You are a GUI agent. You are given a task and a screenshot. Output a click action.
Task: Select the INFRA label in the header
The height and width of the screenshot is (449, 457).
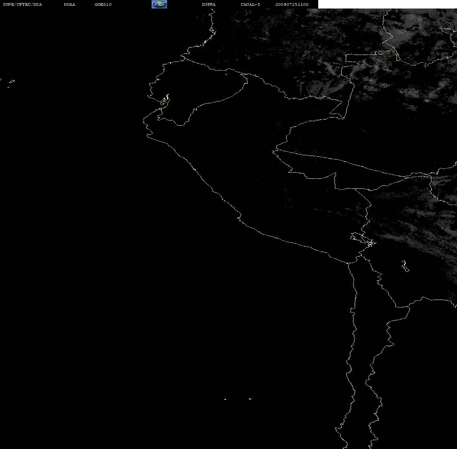click(209, 4)
